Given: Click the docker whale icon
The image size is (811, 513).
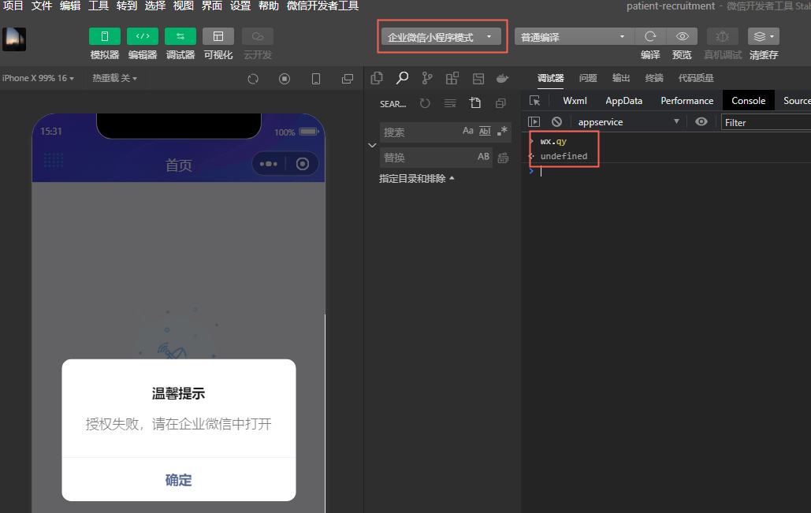Looking at the screenshot, I should (502, 79).
